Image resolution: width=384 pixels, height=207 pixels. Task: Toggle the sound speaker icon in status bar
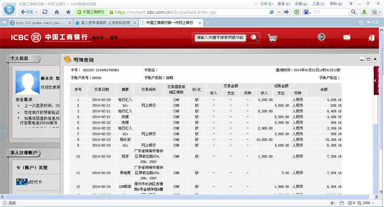(333, 203)
